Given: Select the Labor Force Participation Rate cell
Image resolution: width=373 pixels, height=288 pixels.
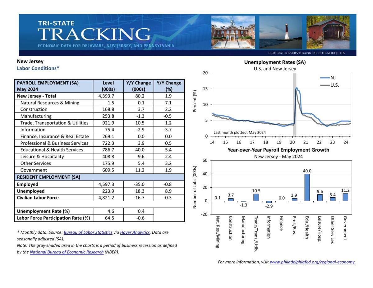Looking at the screenshot, I should click(x=53, y=217).
